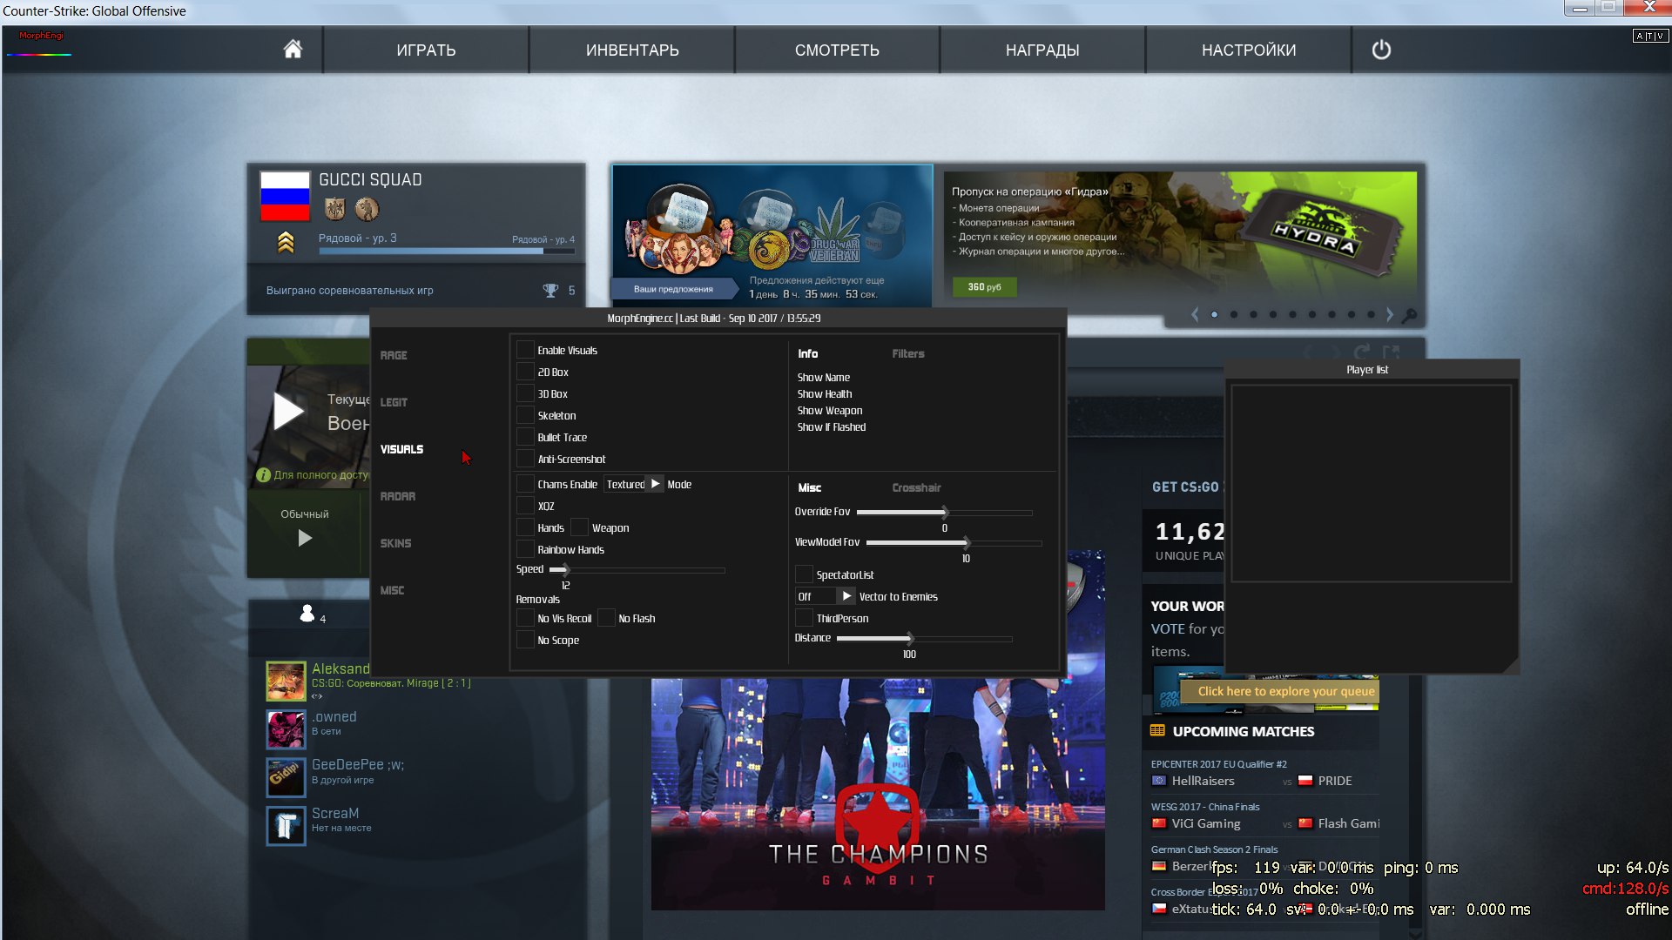
Task: Open .owned friend avatar
Action: 287,729
